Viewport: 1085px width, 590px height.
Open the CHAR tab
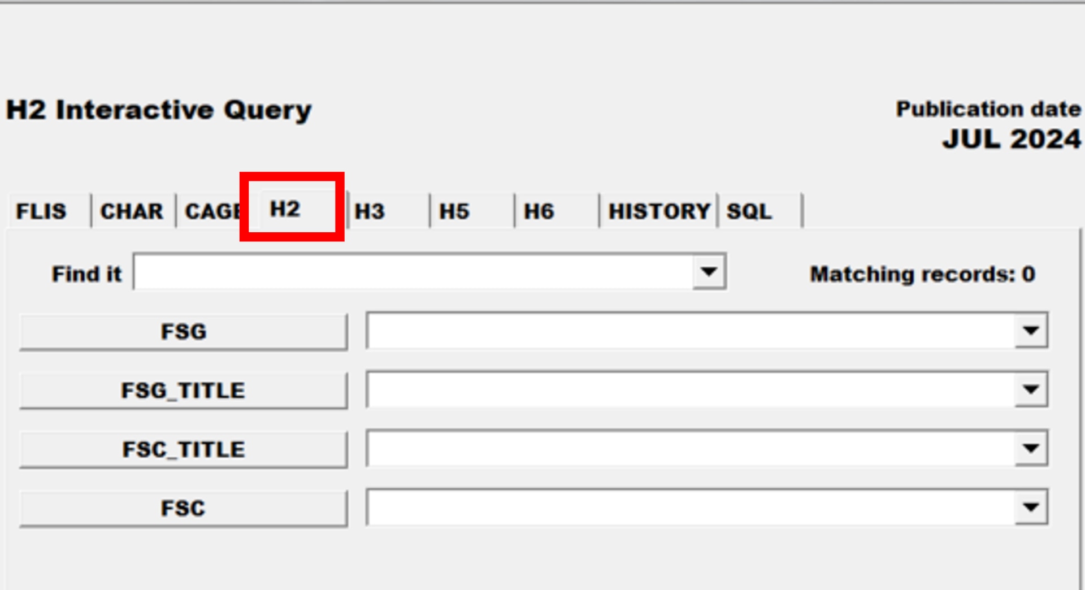[x=133, y=211]
